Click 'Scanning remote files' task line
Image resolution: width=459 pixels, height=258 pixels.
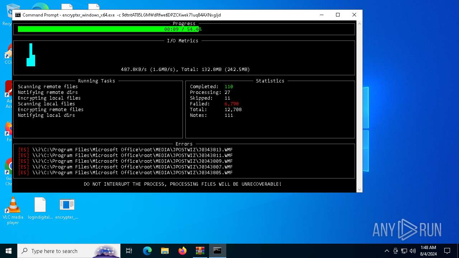[x=48, y=86]
